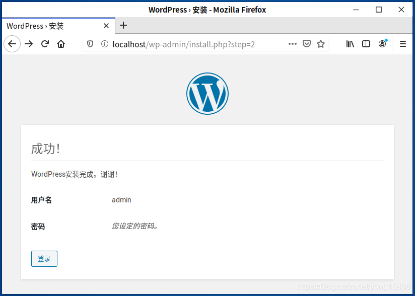Minimize the Firefox window
The height and width of the screenshot is (296, 415).
pos(356,10)
